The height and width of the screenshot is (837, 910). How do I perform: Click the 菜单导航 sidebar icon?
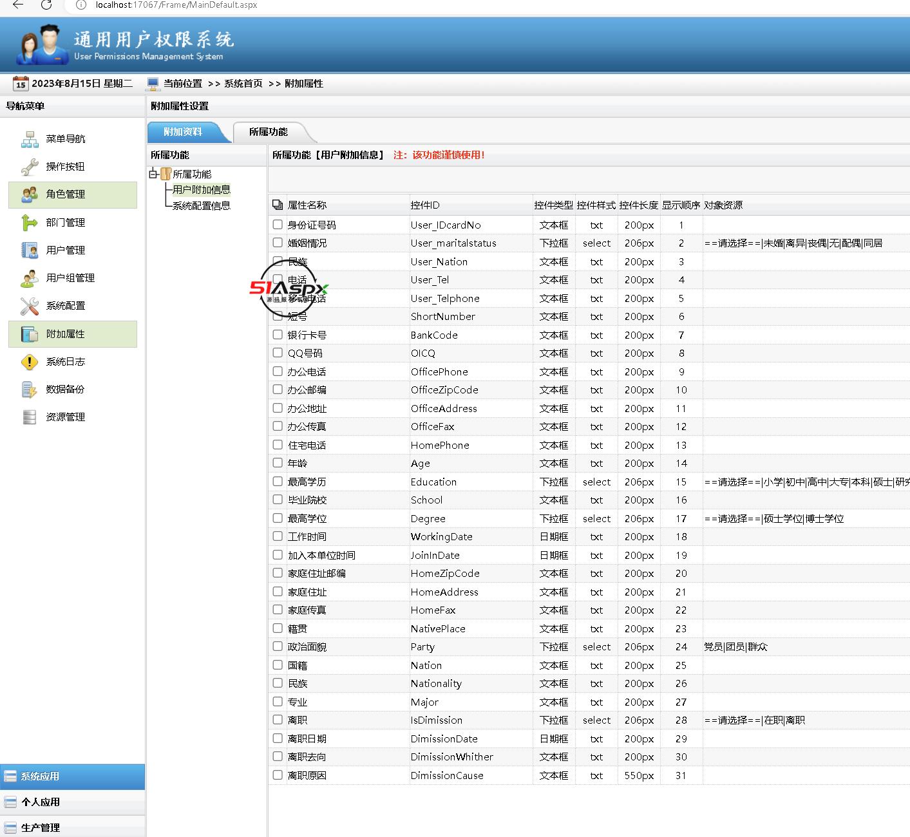[x=30, y=139]
